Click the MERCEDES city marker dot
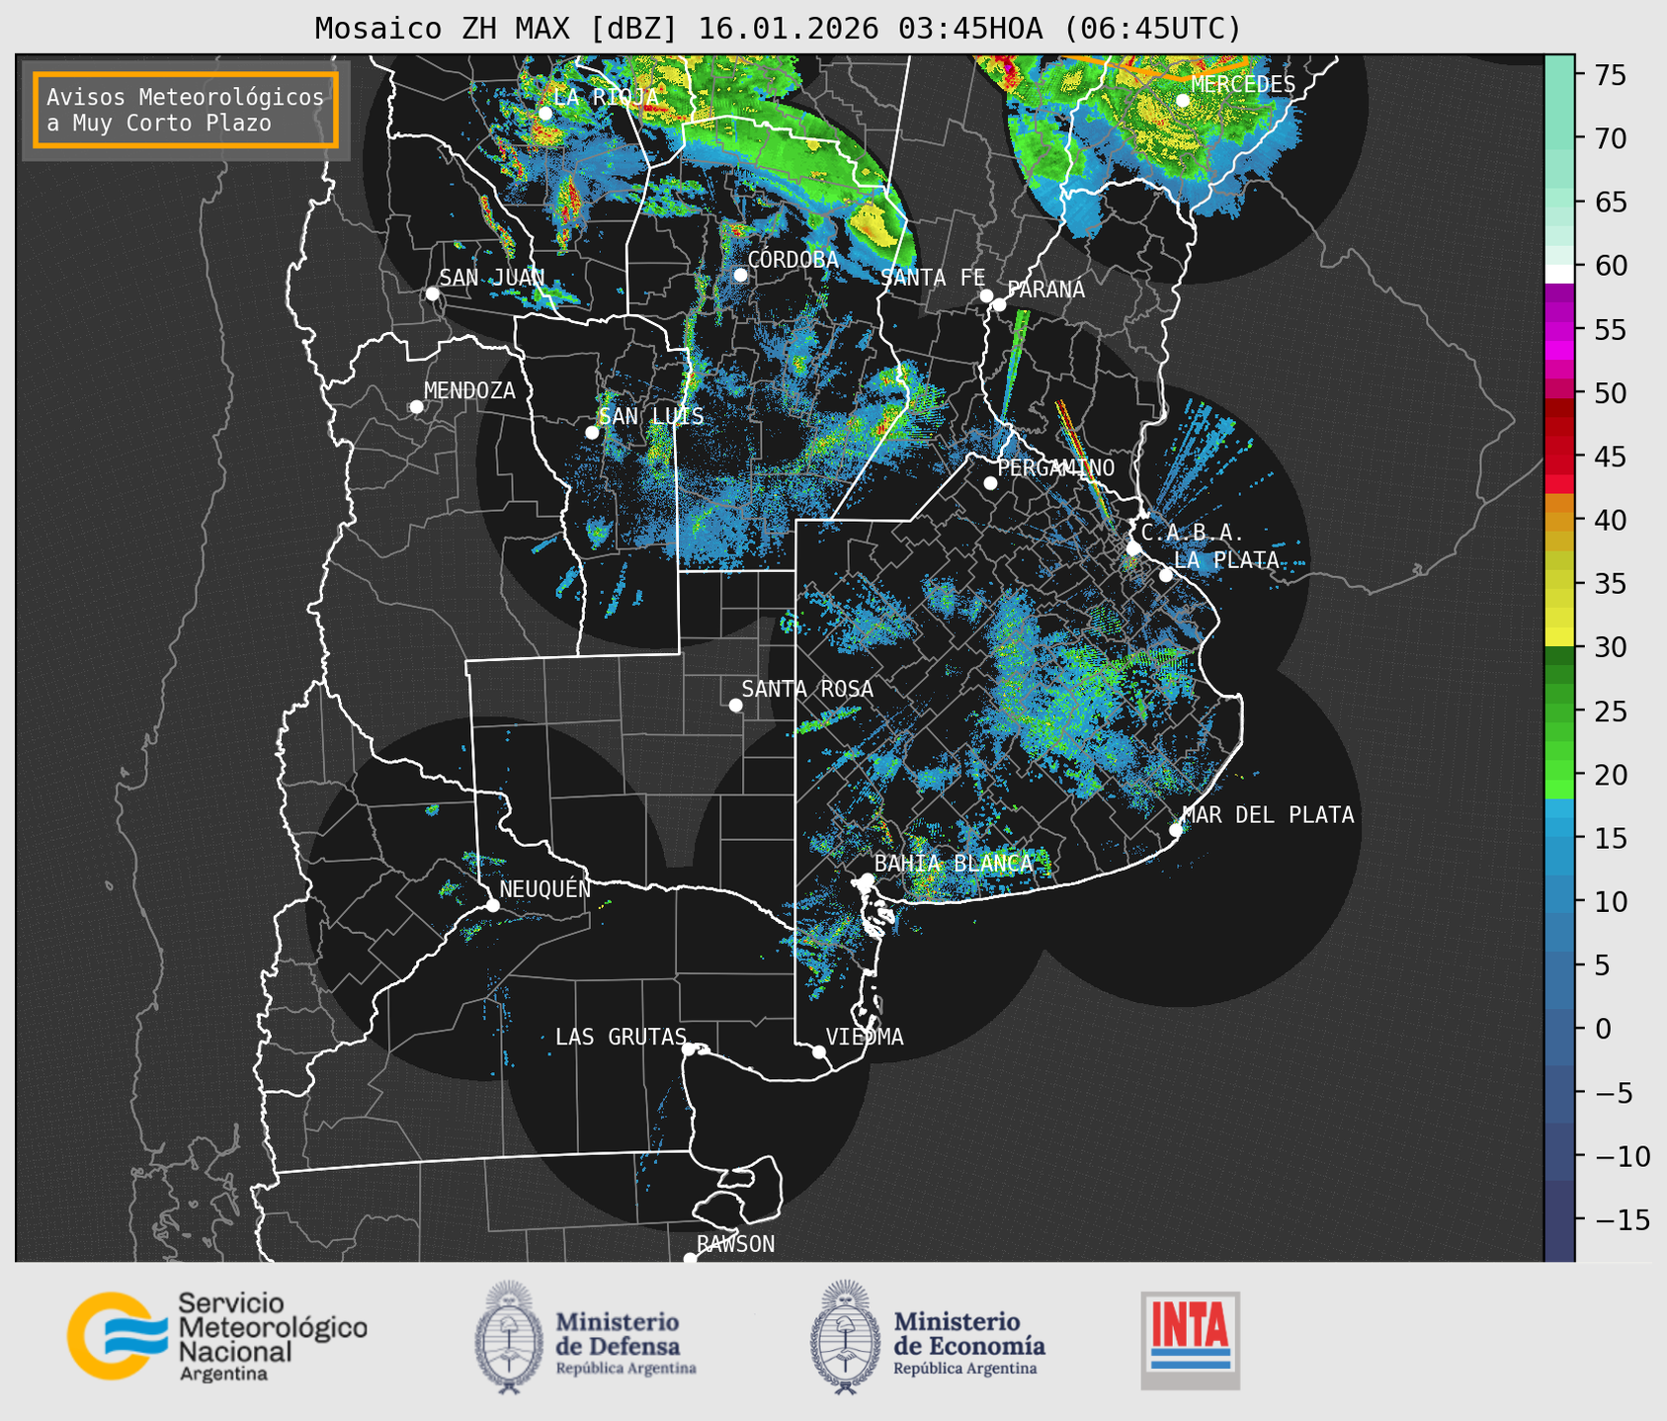 tap(1183, 100)
